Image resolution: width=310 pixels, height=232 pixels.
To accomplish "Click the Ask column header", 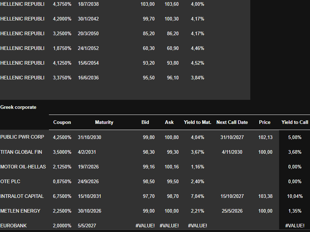I will pyautogui.click(x=169, y=122).
